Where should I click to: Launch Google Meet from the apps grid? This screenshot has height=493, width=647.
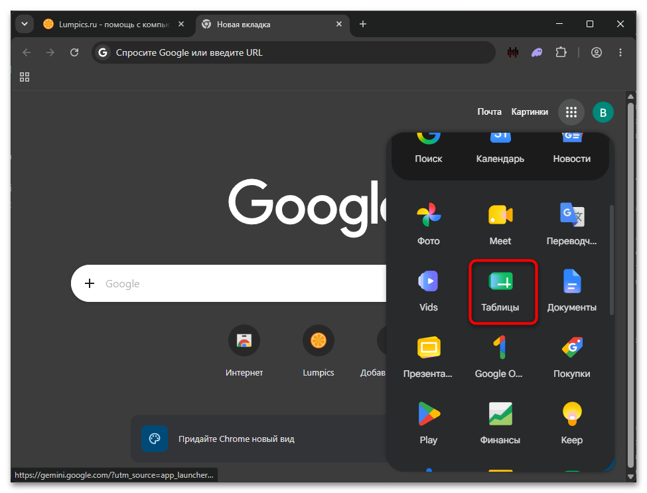tap(500, 224)
